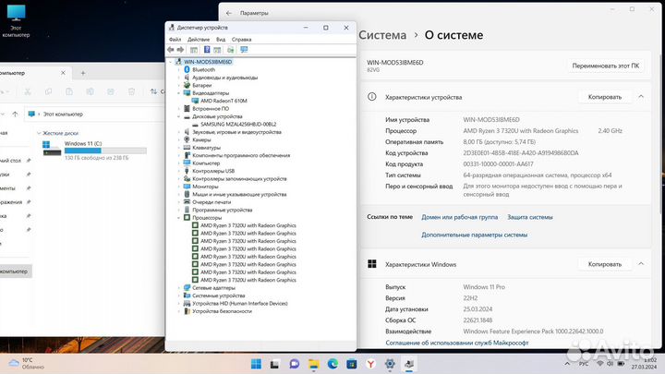This screenshot has height=374, width=665.
Task: Collapse Видеоадаптеры node arrow
Action: [x=178, y=93]
